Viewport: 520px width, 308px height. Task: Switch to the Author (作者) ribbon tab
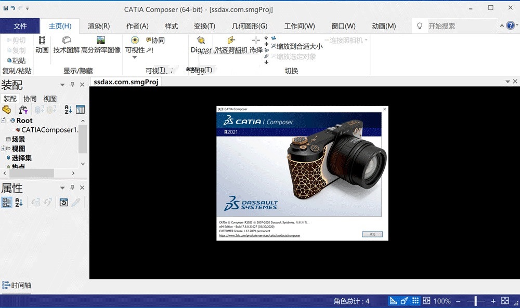(137, 26)
